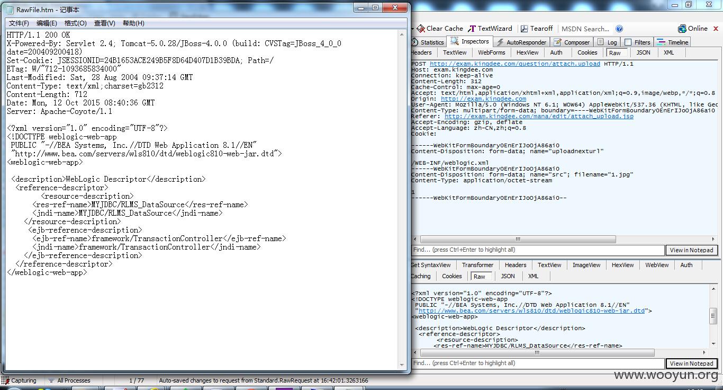
Task: Open the TextWizard tool
Action: (x=490, y=29)
